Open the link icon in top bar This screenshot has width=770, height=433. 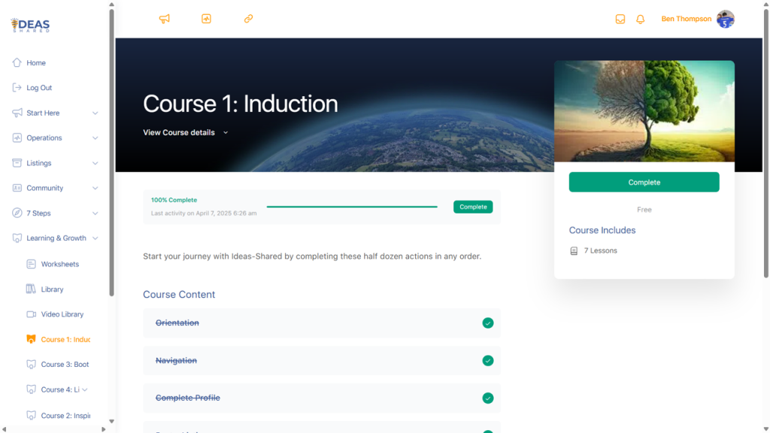click(248, 19)
